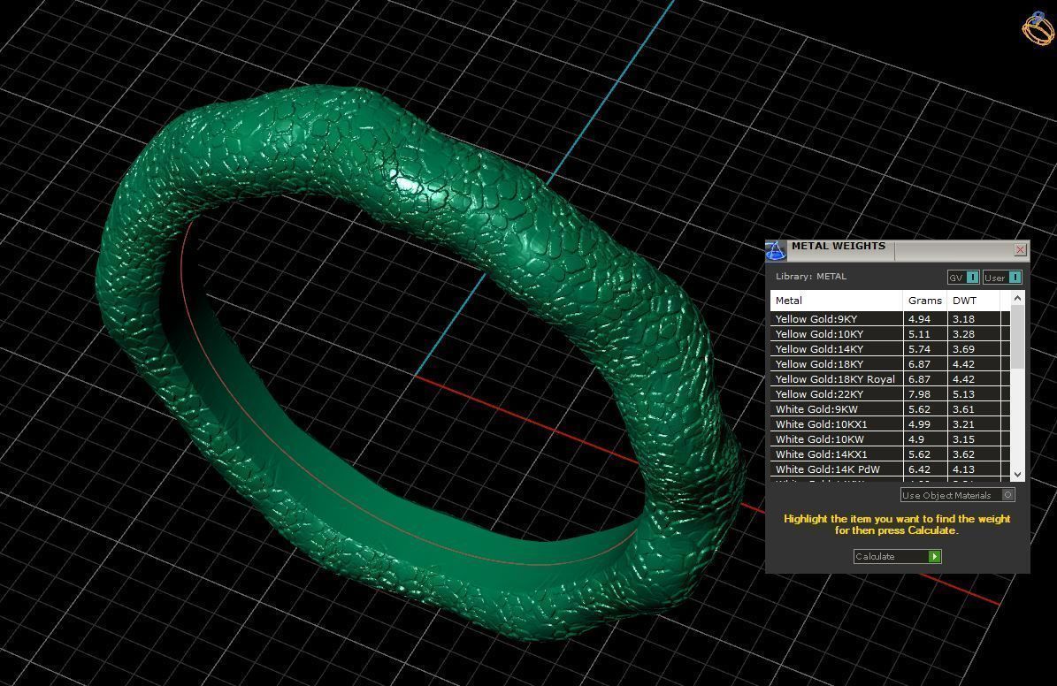1057x686 pixels.
Task: Select the Yellow Gold:14KY row
Action: pos(890,349)
